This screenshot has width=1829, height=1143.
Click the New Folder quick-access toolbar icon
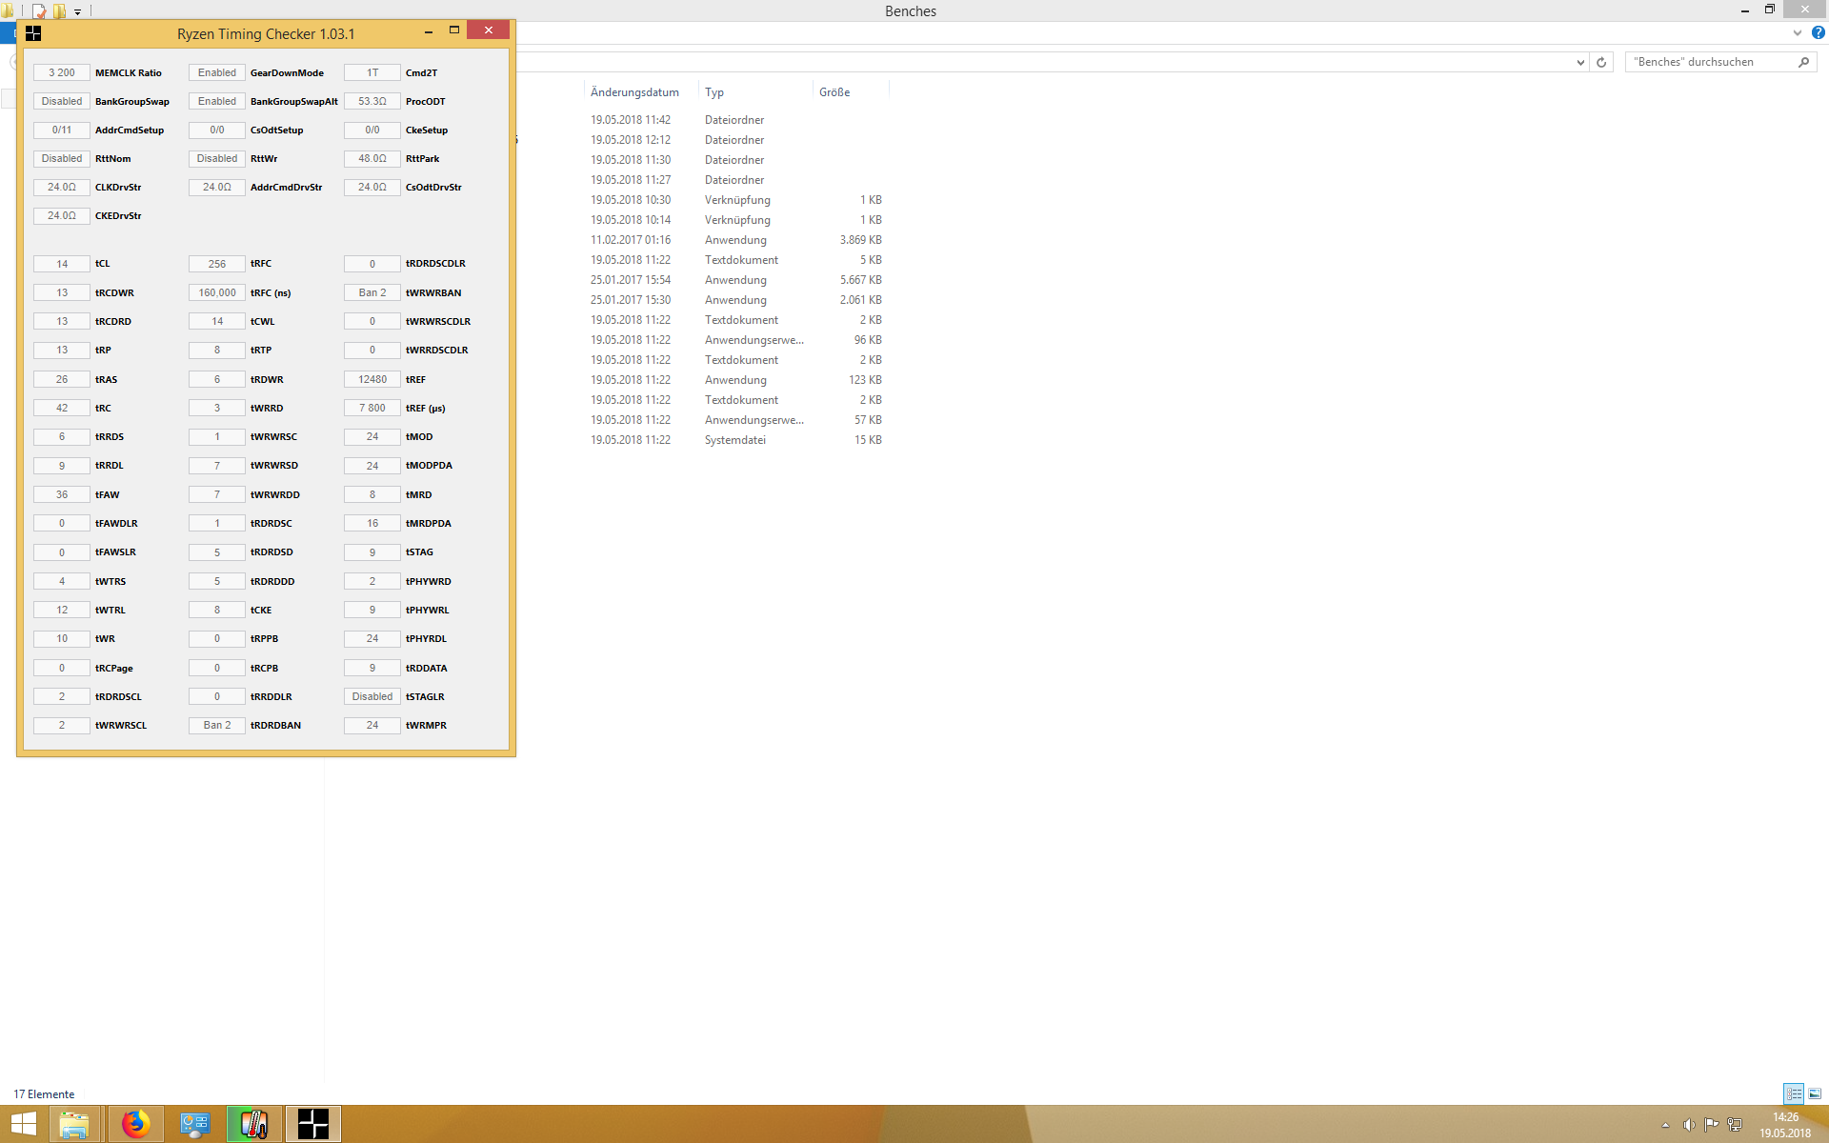tap(59, 11)
